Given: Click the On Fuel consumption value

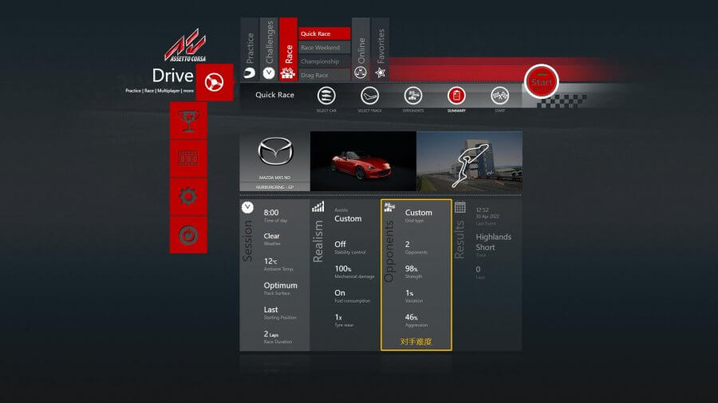Looking at the screenshot, I should point(340,293).
